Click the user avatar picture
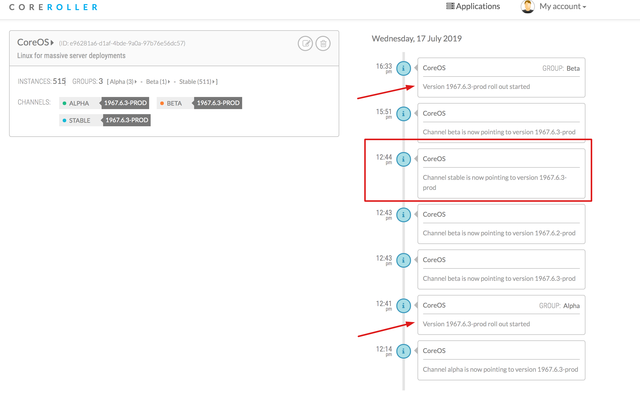640x398 pixels. tap(527, 6)
